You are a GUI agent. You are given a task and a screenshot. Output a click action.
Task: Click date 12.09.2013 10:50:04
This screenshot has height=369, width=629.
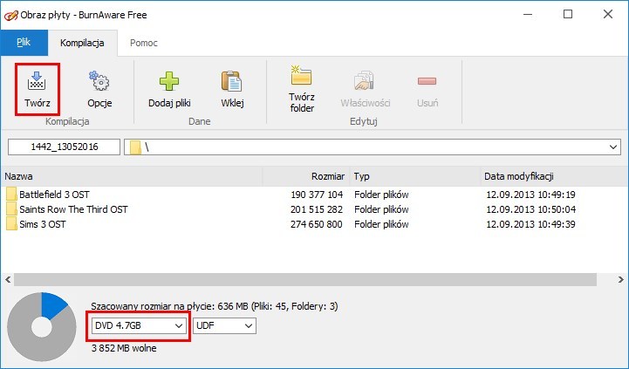[x=530, y=209]
